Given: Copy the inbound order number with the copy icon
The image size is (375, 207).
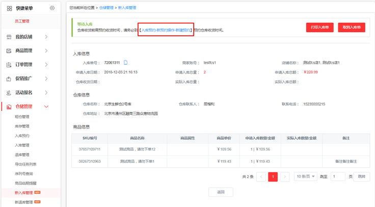Looking at the screenshot, I should click(x=125, y=63).
